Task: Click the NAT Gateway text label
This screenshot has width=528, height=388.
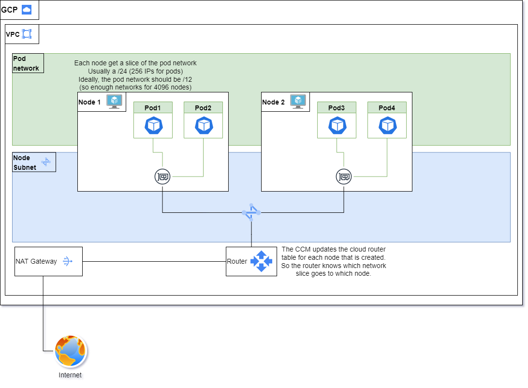Action: (x=36, y=261)
